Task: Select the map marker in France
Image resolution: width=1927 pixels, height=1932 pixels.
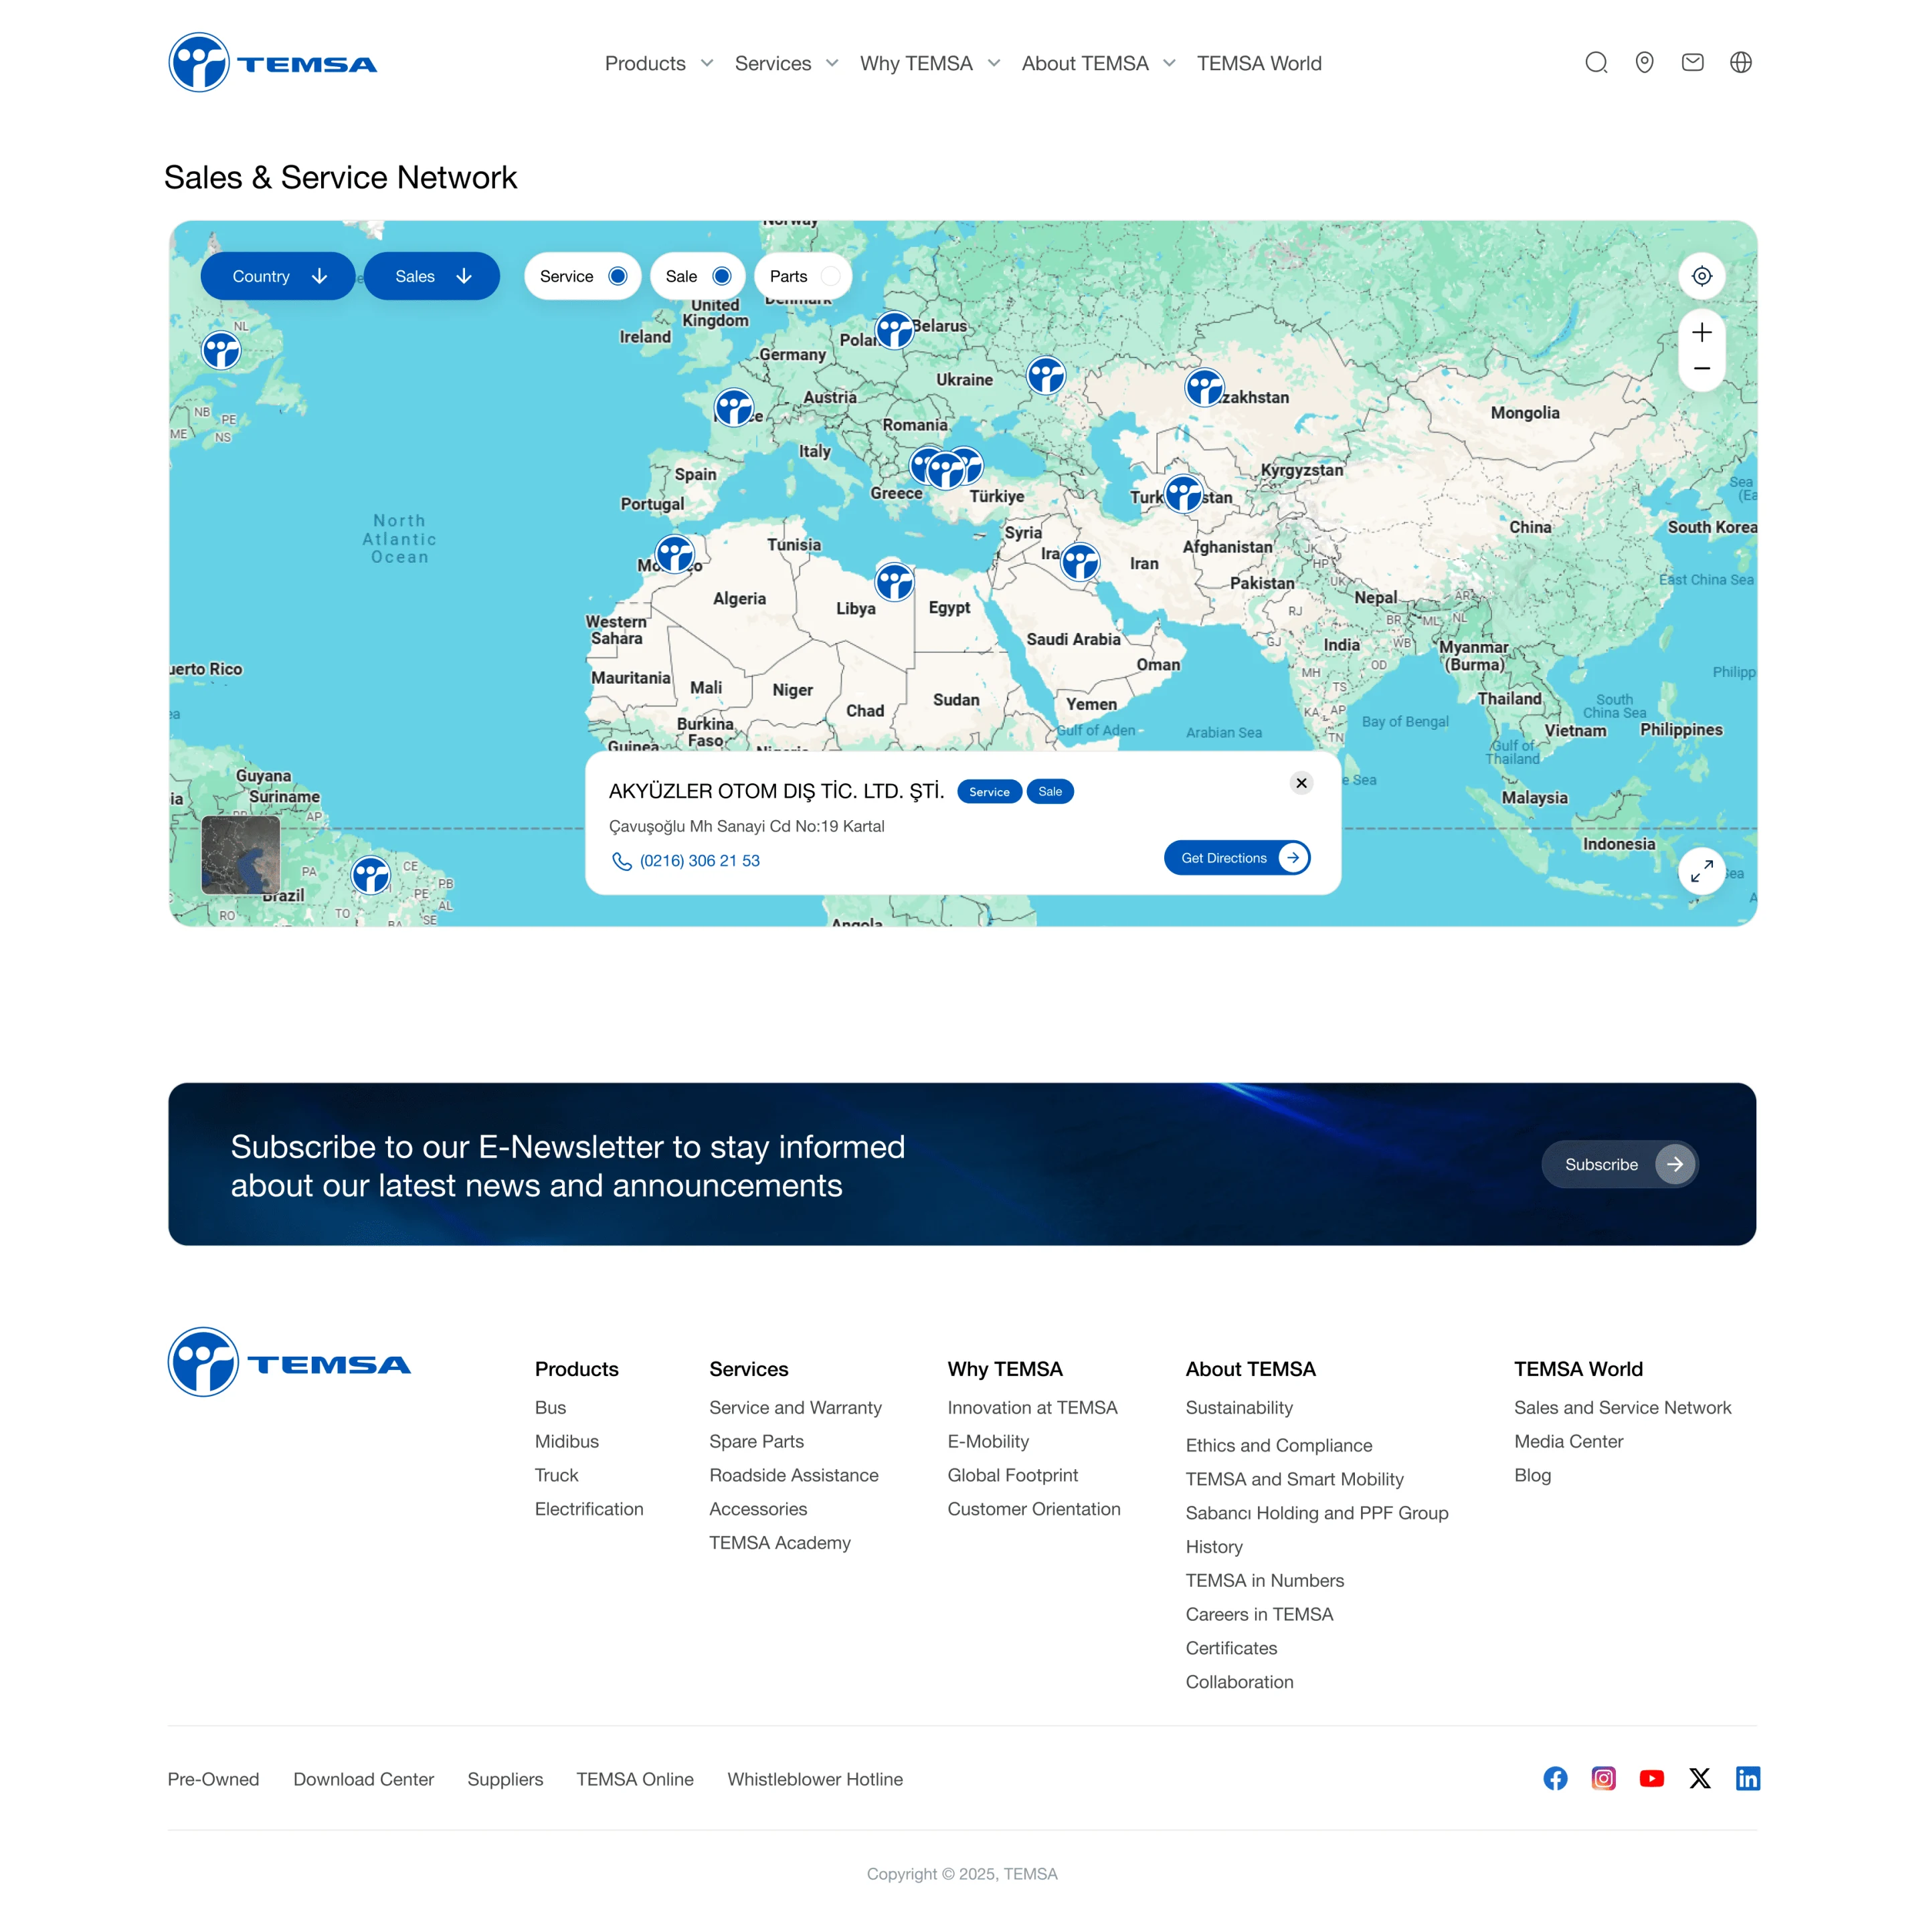Action: (x=734, y=408)
